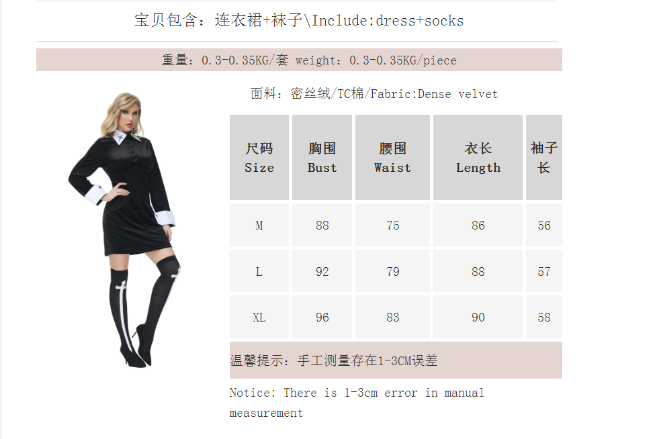Select the Length column header
Screen dimensions: 655x439
coord(478,157)
